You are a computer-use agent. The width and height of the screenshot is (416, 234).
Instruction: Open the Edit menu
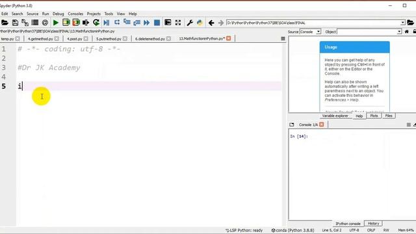(x=5, y=14)
